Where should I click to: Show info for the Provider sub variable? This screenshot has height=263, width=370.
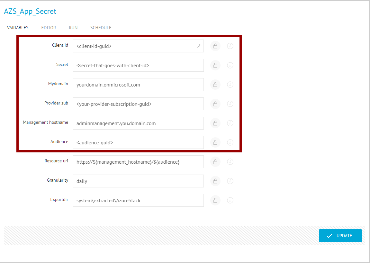click(230, 104)
